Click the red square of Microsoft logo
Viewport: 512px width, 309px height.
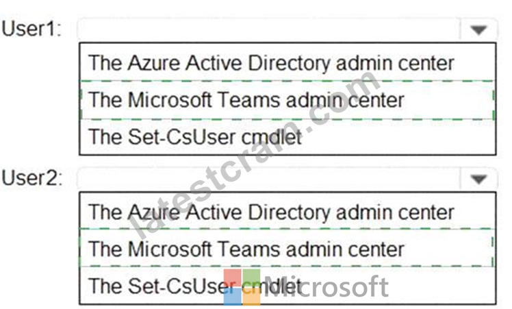point(233,277)
